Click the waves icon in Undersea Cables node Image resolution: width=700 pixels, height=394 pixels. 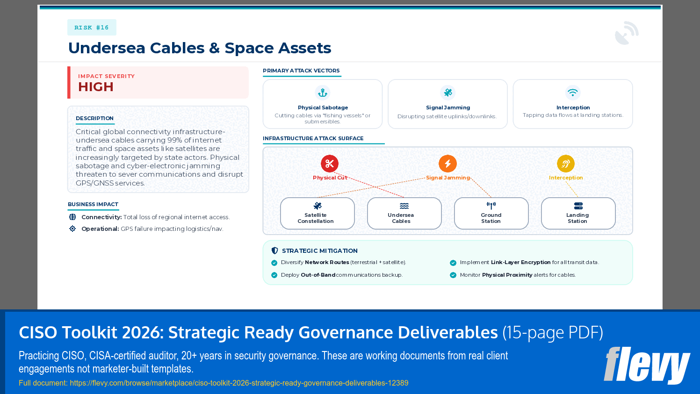tap(404, 206)
